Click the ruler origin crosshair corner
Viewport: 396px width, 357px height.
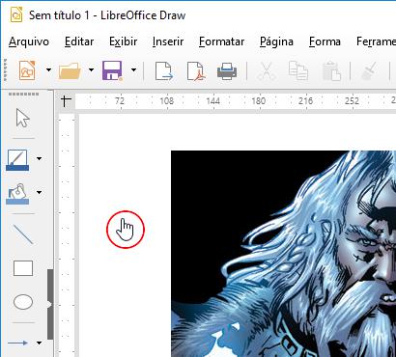click(x=66, y=101)
